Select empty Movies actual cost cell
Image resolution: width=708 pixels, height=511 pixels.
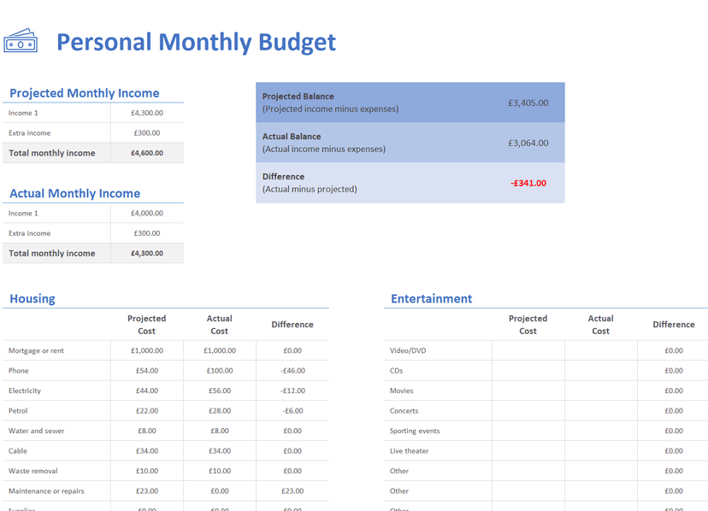click(x=600, y=391)
